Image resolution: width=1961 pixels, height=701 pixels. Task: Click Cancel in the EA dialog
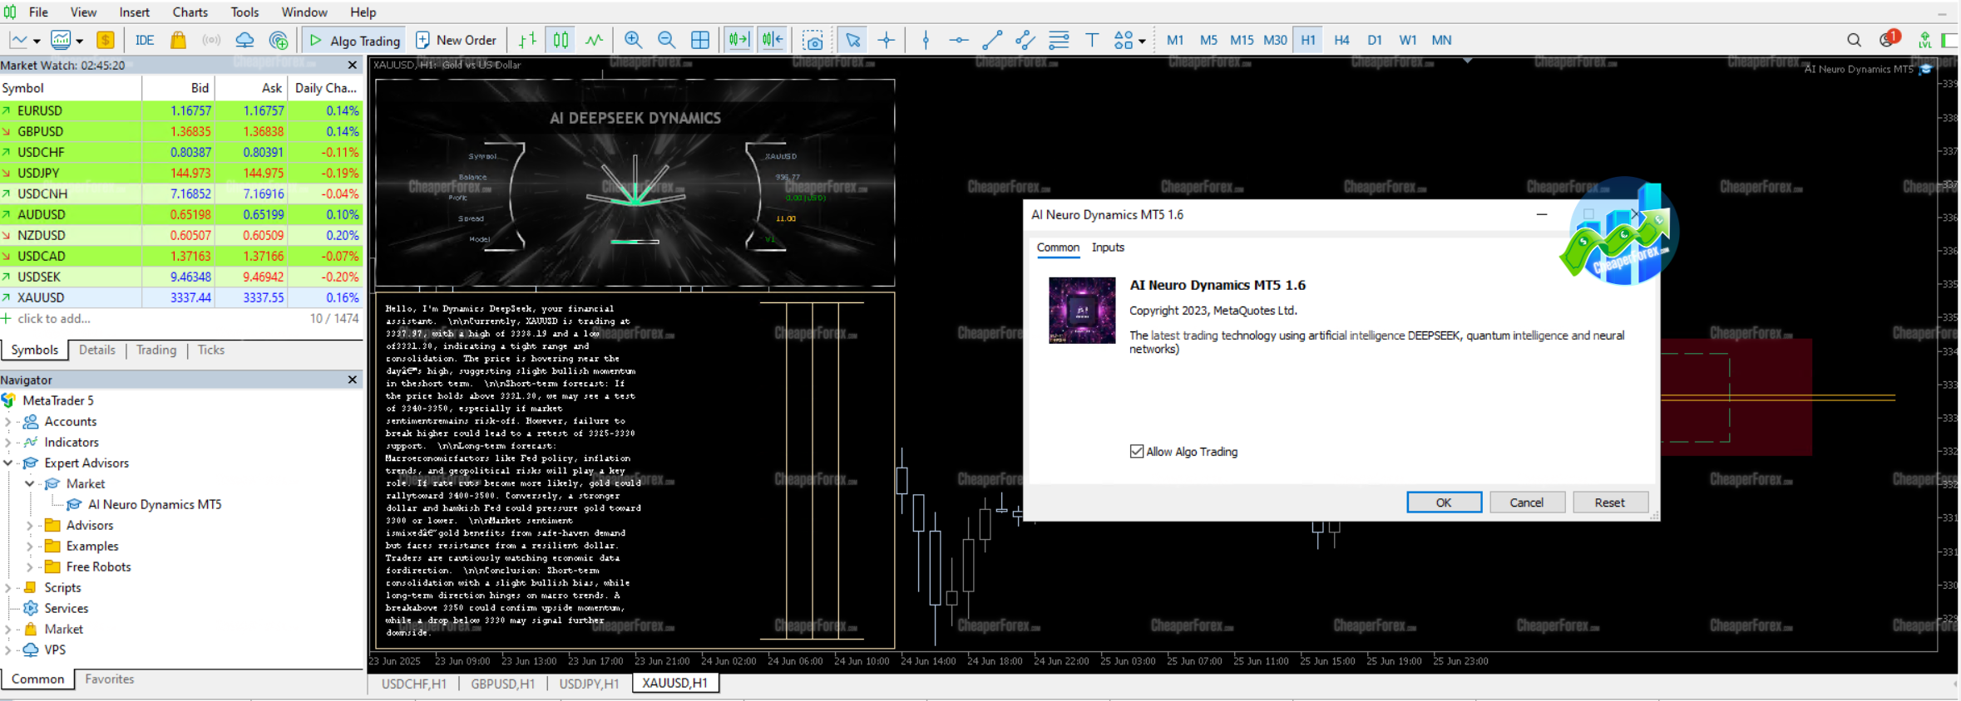coord(1527,502)
